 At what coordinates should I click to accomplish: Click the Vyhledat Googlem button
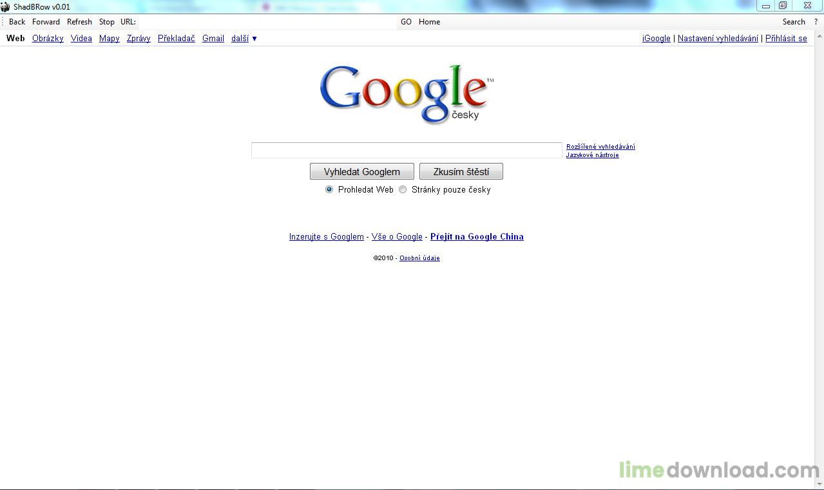point(362,172)
